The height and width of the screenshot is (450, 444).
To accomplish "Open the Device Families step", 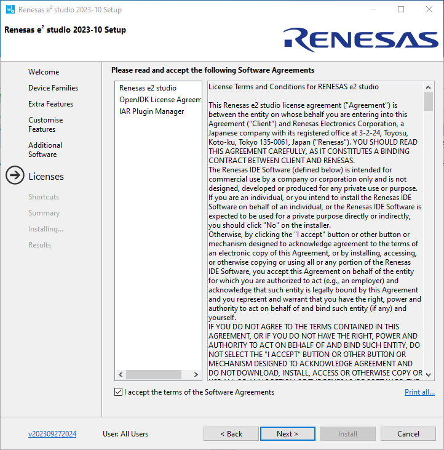I will (x=53, y=88).
